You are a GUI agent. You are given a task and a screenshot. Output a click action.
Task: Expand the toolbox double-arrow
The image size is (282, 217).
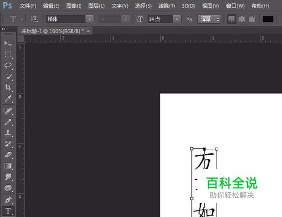(3, 29)
